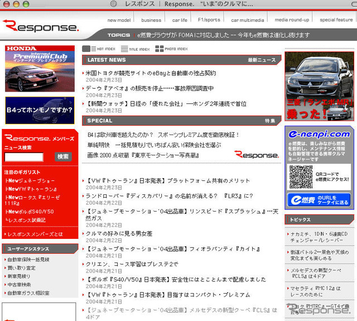The height and width of the screenshot is (321, 357).
Task: Click the LATEST NEWS section header
Action: 181,60
